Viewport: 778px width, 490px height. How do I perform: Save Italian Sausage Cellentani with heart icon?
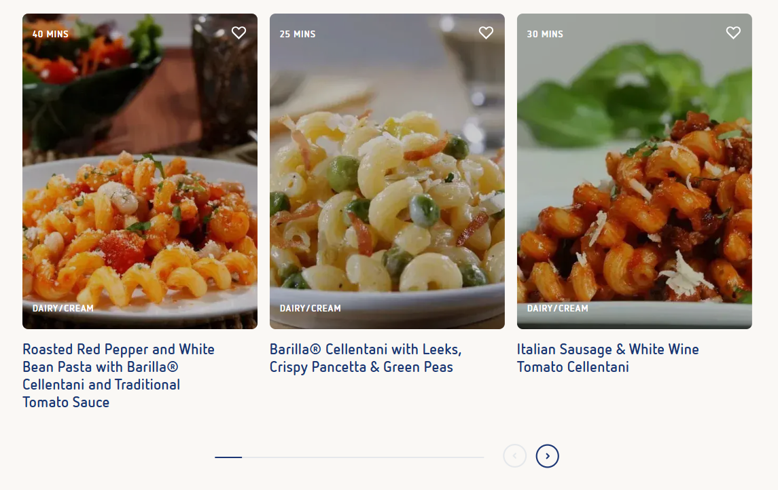point(733,33)
